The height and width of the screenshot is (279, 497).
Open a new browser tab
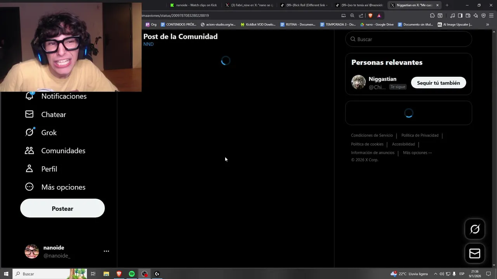click(447, 5)
